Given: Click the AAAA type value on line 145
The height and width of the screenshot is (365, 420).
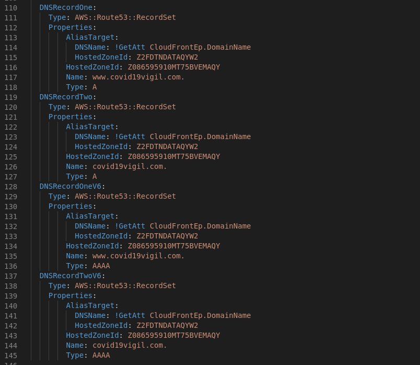Looking at the screenshot, I should coord(101,356).
